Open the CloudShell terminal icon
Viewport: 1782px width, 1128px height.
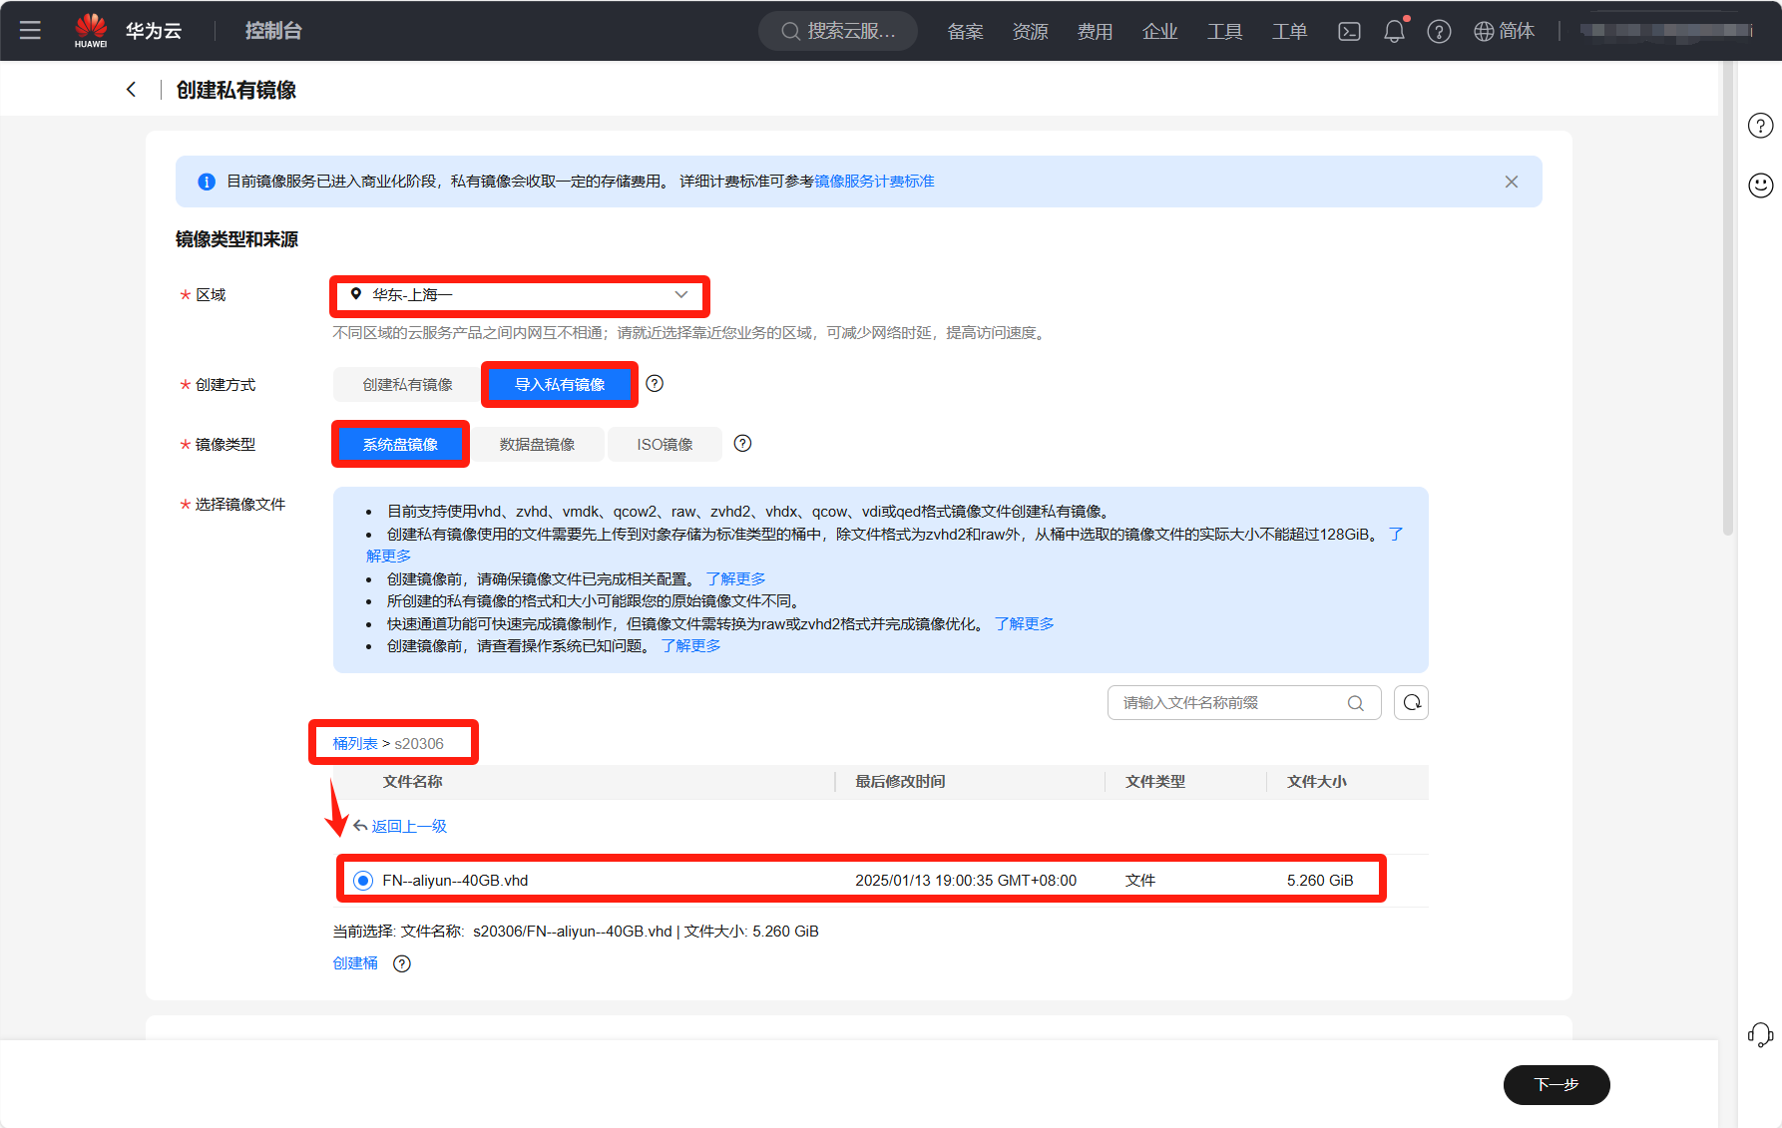coord(1349,31)
